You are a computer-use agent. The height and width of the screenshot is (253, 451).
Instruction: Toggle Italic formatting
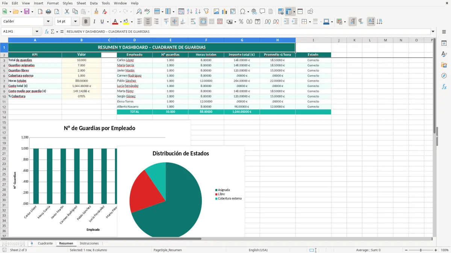pyautogui.click(x=94, y=22)
